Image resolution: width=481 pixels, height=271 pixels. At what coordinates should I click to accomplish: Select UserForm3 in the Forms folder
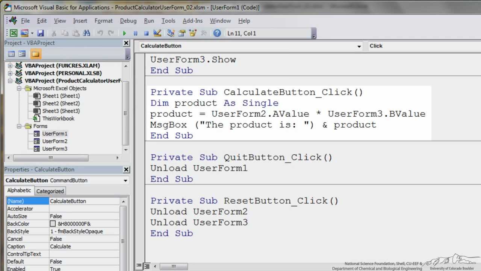tap(55, 149)
